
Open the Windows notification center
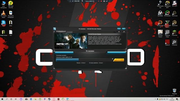pyautogui.click(x=177, y=99)
